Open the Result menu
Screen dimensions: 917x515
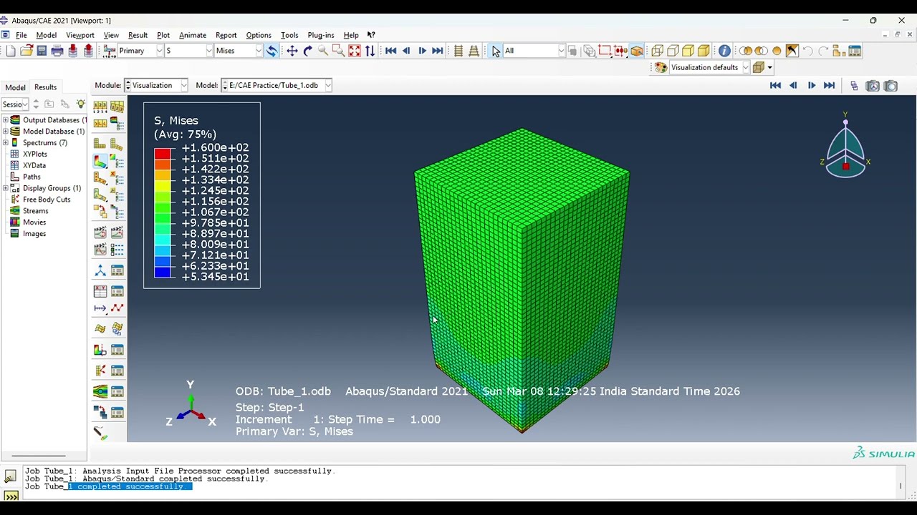click(x=138, y=35)
